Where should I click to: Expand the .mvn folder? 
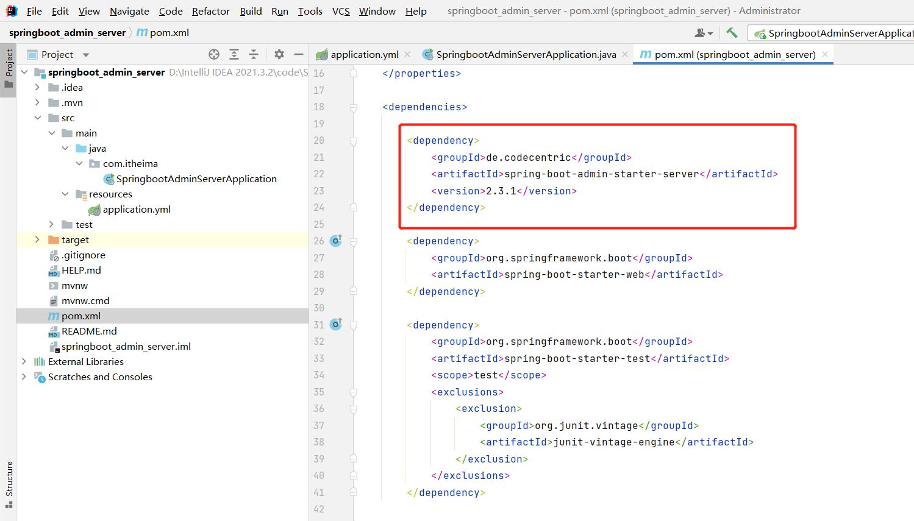click(x=38, y=102)
